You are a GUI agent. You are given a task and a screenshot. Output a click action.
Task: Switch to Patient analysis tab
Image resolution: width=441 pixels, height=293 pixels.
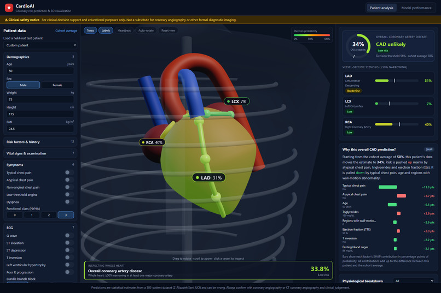tap(381, 8)
